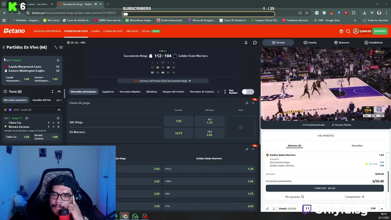Toggle Predeterminado stream layout
Viewport: 391px width, 220px height.
313,125
